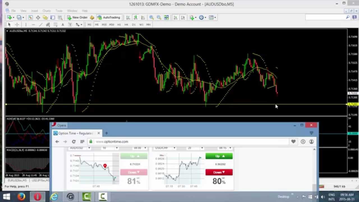Open the AUD/USD asset dropdown
The height and width of the screenshot is (202, 359).
[80, 148]
